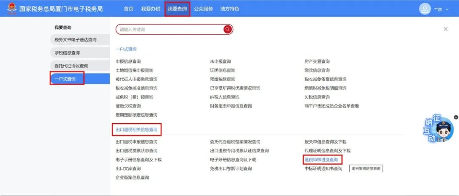Open 增值税减免税明细查询 link
This screenshot has height=196, width=459.
click(x=326, y=88)
